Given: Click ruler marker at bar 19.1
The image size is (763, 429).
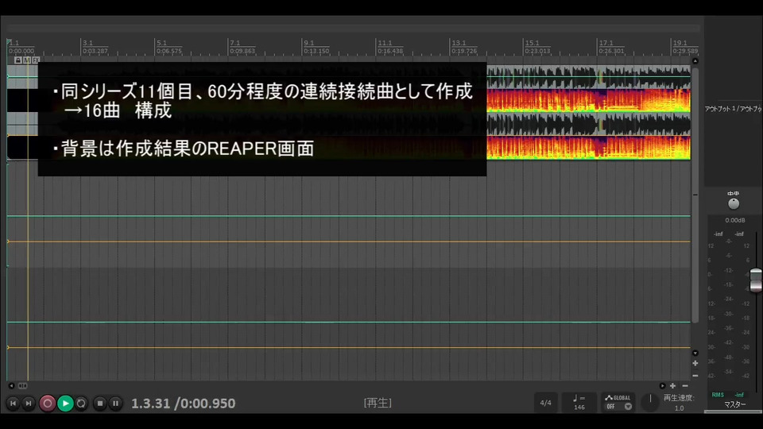Looking at the screenshot, I should (680, 43).
